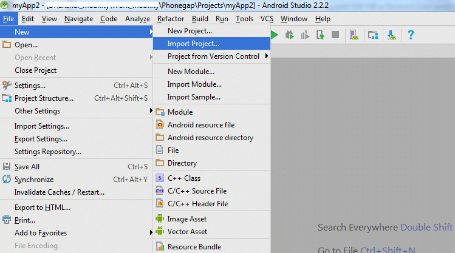Select C++ Class in the New submenu
The image size is (455, 253).
[184, 178]
